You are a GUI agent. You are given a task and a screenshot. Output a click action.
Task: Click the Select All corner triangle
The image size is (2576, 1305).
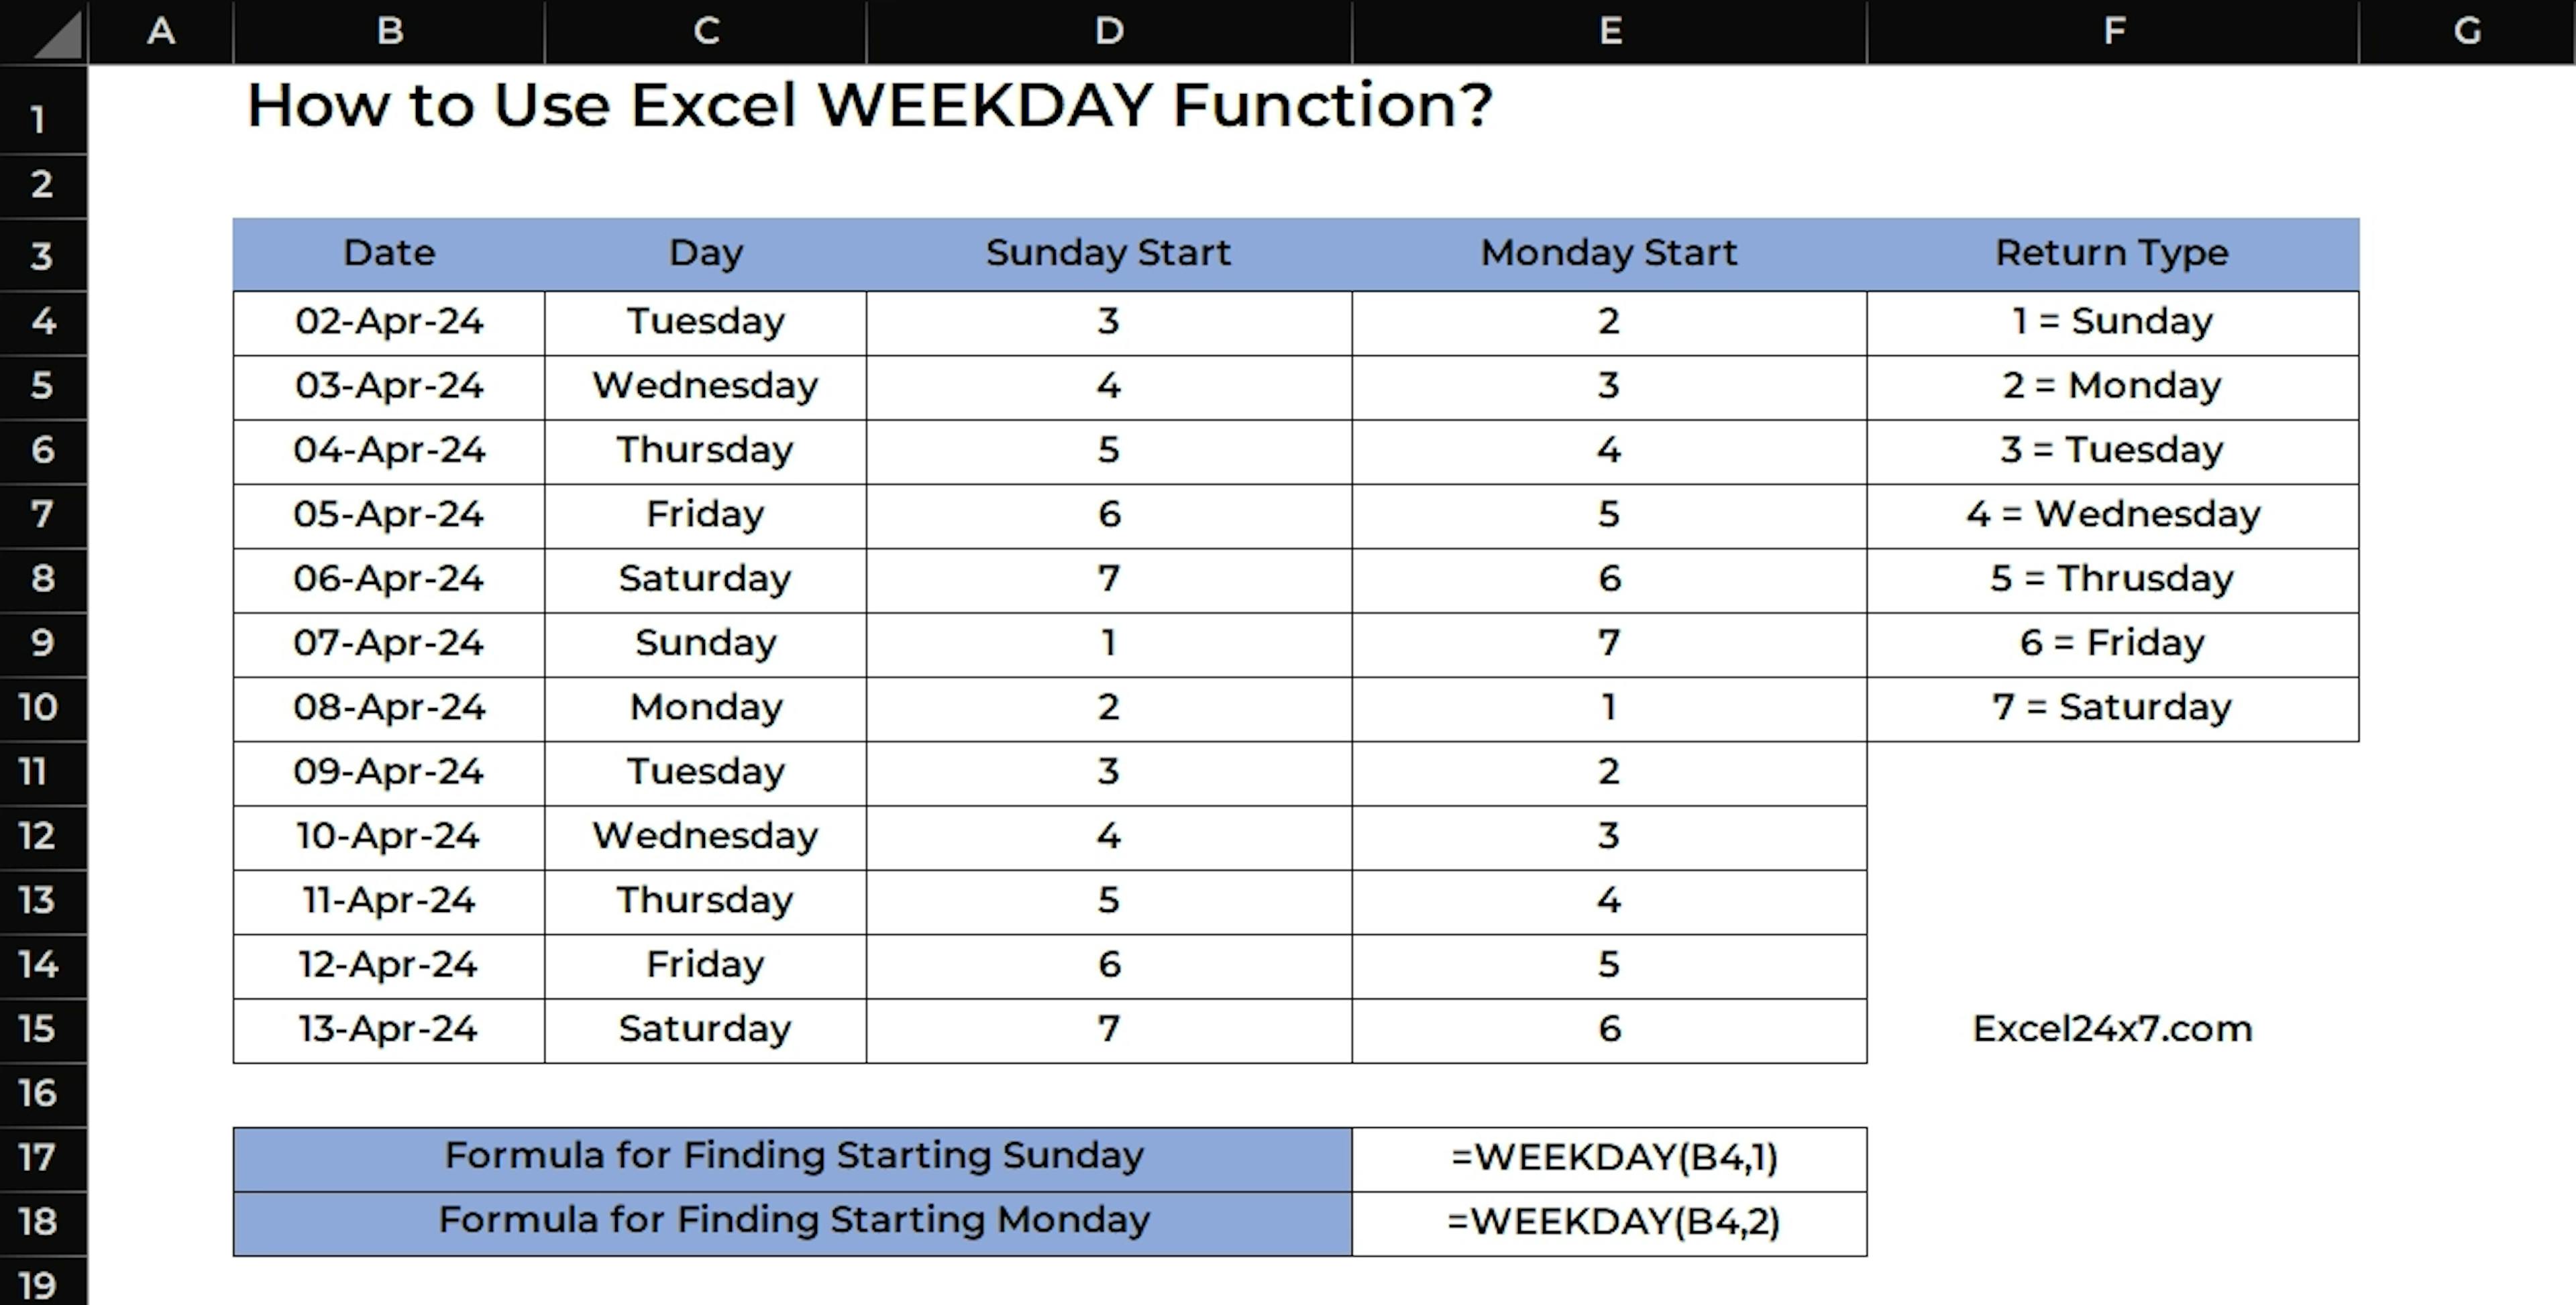[x=58, y=35]
